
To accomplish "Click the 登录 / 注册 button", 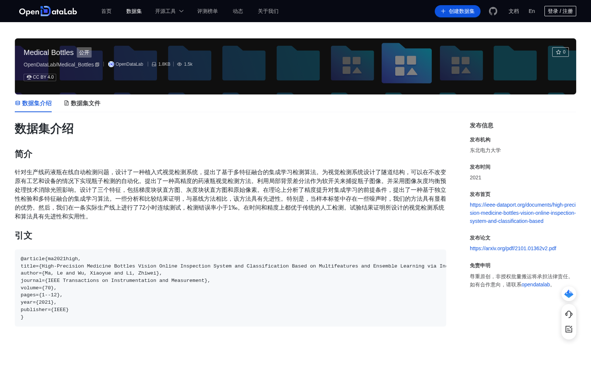I will 560,11.
